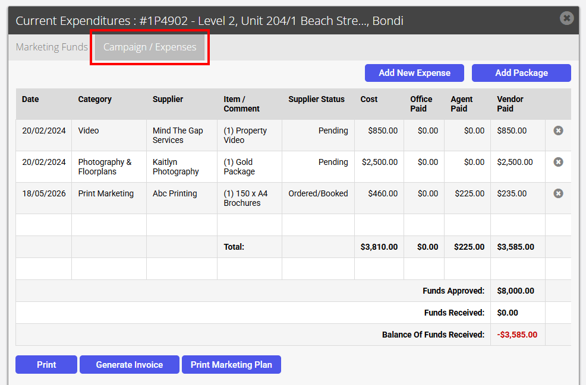
Task: Close the Current Expenditures dialog
Action: click(x=566, y=18)
